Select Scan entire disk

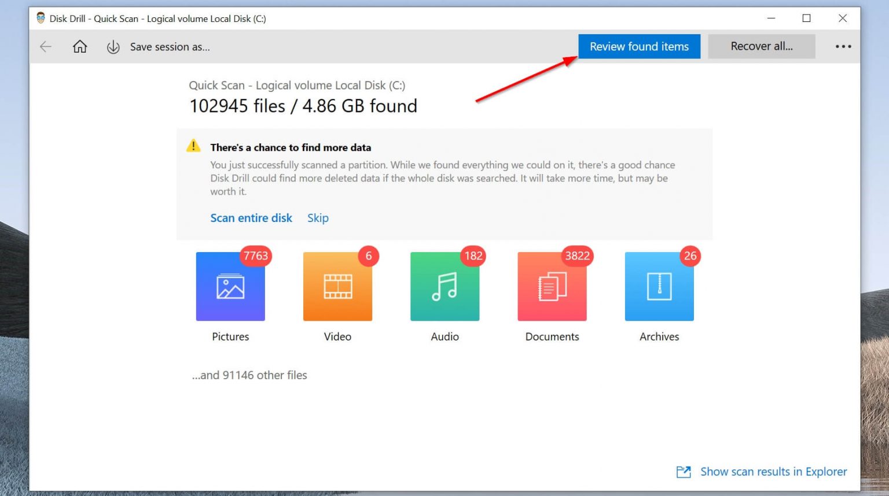point(251,218)
